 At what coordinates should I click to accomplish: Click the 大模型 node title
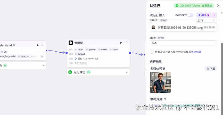coord(79,43)
